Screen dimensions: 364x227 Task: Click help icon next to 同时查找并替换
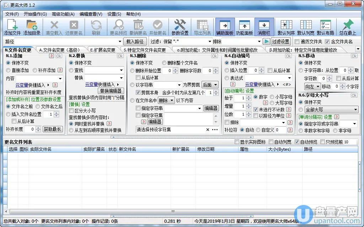click(109, 124)
